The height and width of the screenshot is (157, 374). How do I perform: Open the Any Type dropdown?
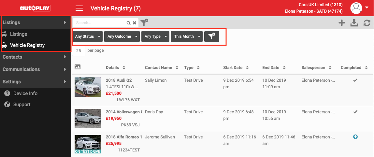tap(155, 36)
